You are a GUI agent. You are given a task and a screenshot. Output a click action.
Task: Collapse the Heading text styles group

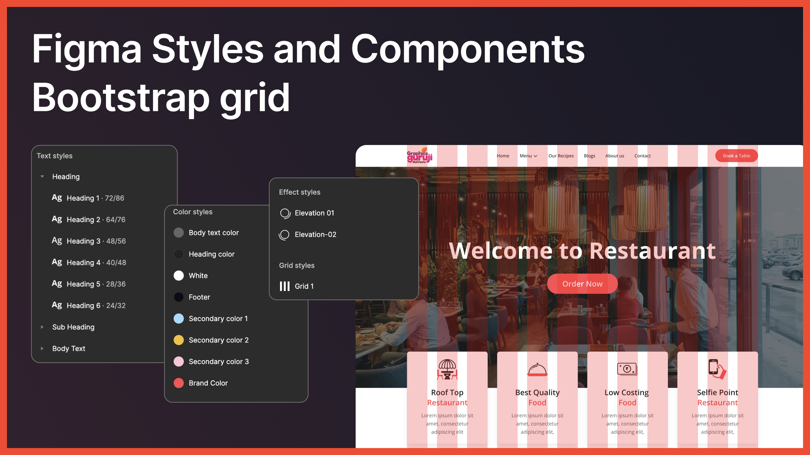pos(42,177)
